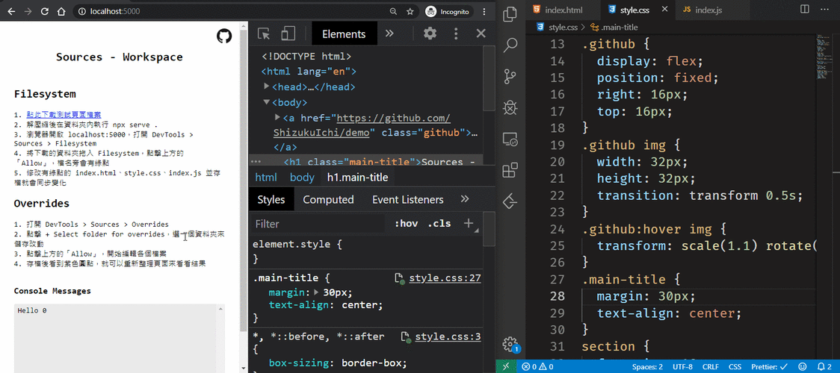Open the notifications bell showing 2
This screenshot has width=840, height=373.
click(x=825, y=367)
